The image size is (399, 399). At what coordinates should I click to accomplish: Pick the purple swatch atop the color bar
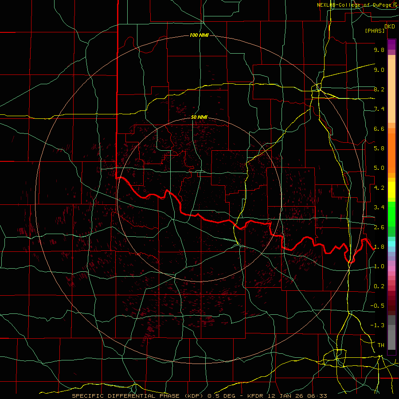coord(391,44)
